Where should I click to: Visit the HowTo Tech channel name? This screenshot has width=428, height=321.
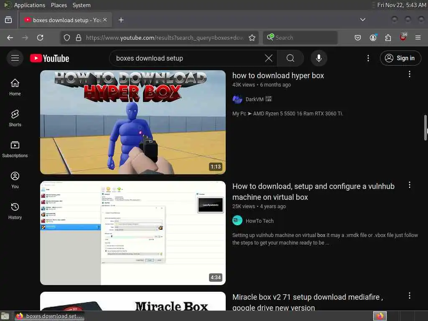point(260,221)
